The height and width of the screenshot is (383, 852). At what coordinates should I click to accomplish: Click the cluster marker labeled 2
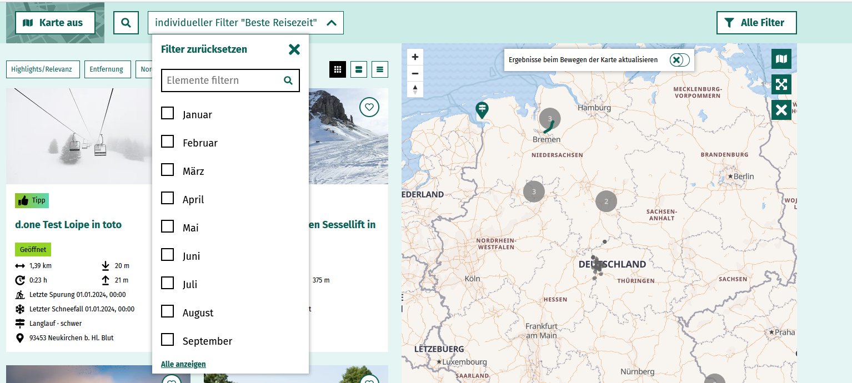[607, 201]
